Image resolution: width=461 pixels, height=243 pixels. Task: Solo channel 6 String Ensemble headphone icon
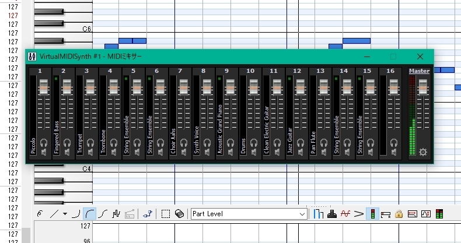160,143
